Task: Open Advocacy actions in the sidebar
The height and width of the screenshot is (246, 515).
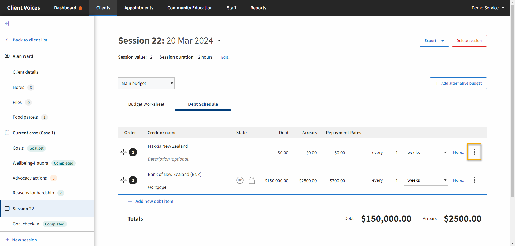Action: (x=30, y=178)
